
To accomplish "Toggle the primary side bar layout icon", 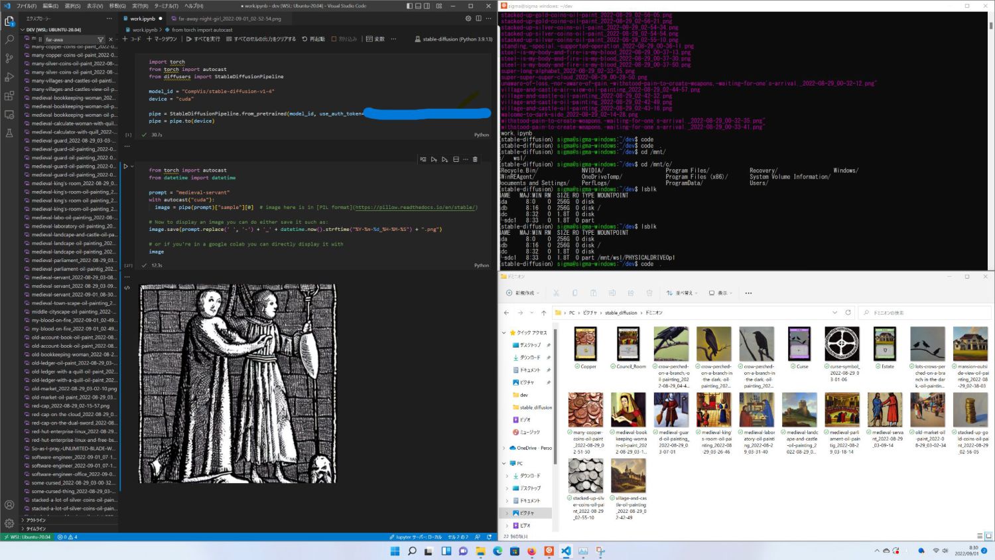I will 409,6.
